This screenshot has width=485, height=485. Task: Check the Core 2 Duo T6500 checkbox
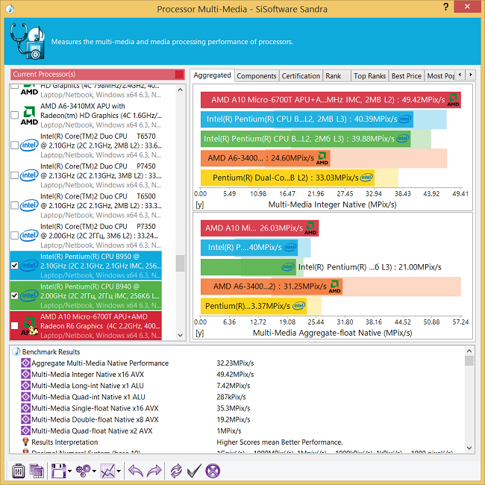(14, 205)
